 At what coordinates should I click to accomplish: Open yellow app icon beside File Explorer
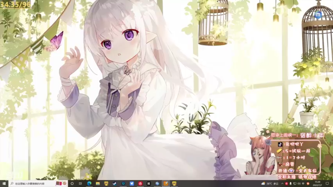106,183
